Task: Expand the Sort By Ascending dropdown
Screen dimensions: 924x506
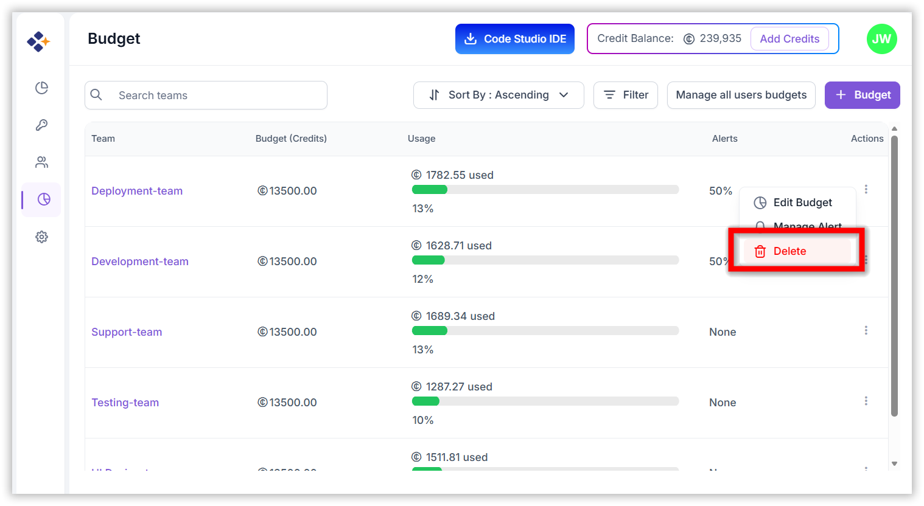Action: coord(498,95)
